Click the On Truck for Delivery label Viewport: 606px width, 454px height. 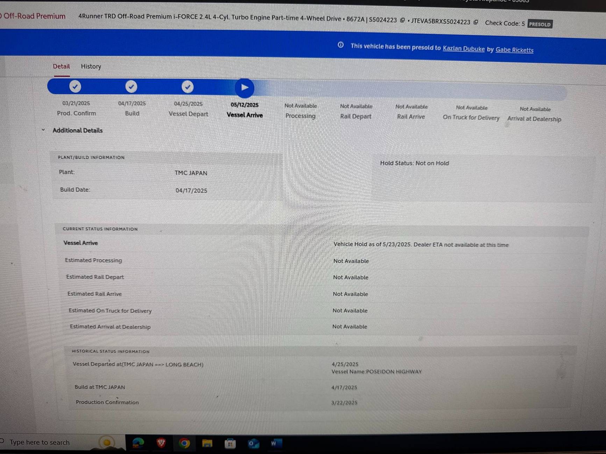click(x=471, y=118)
